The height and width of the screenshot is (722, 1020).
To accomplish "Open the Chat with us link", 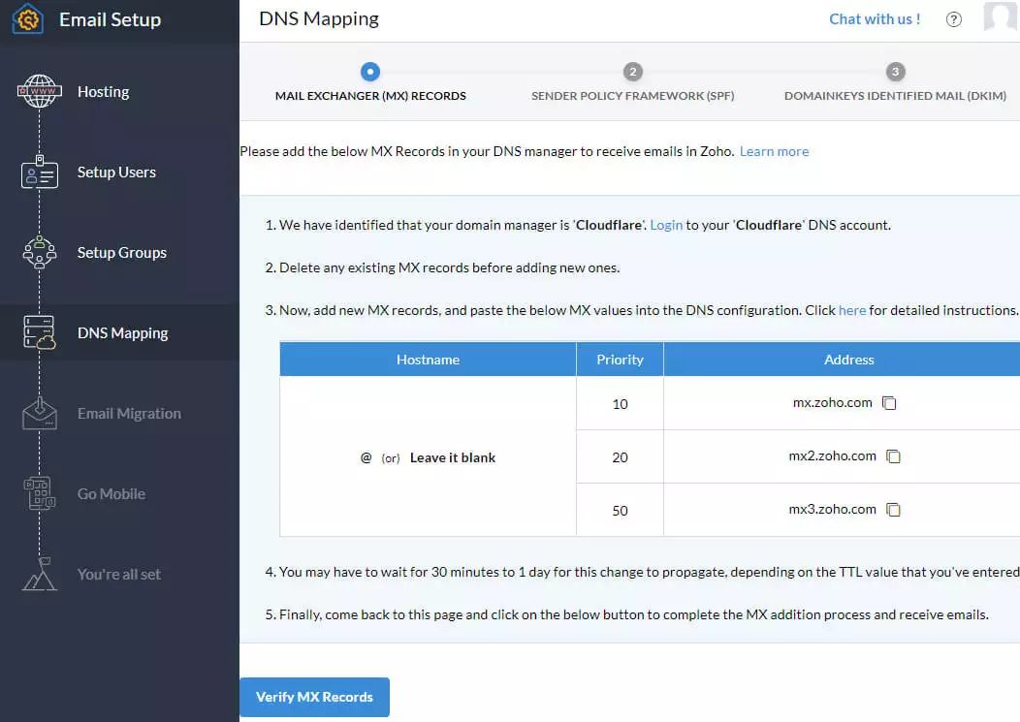I will coord(875,19).
